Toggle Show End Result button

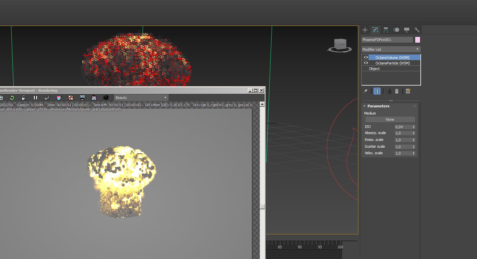(377, 91)
